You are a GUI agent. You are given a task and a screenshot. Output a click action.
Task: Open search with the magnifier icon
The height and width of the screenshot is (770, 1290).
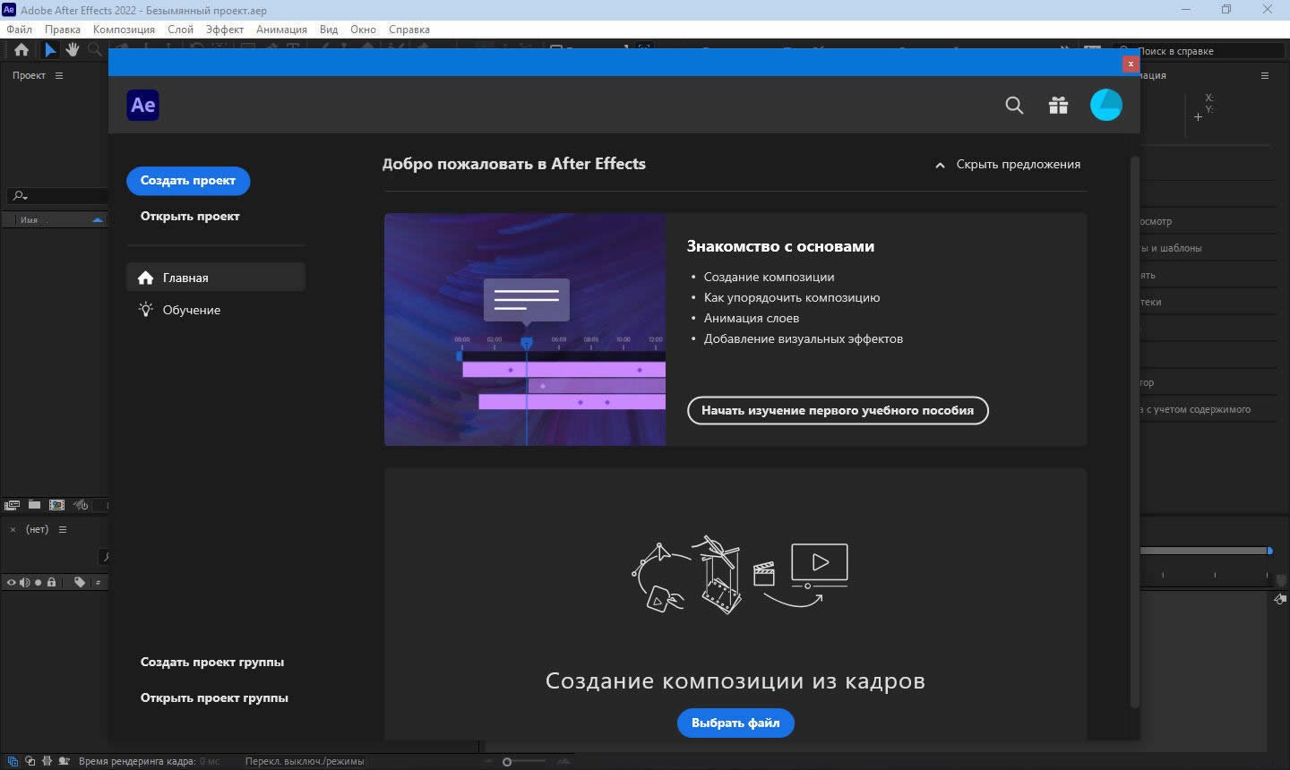pos(1014,106)
